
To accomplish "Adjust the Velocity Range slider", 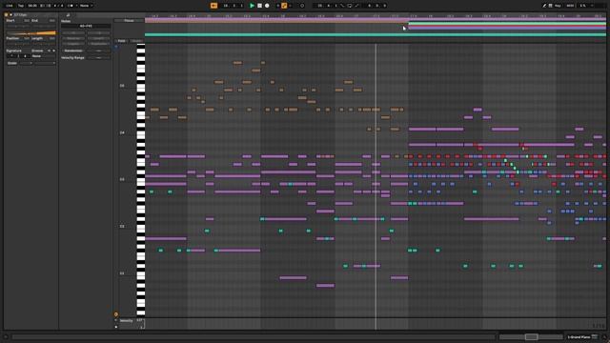I will [x=98, y=57].
